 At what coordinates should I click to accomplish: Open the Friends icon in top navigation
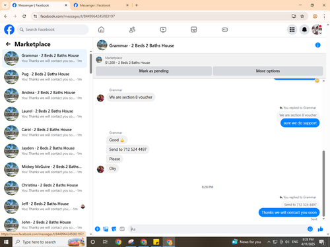tap(132, 30)
